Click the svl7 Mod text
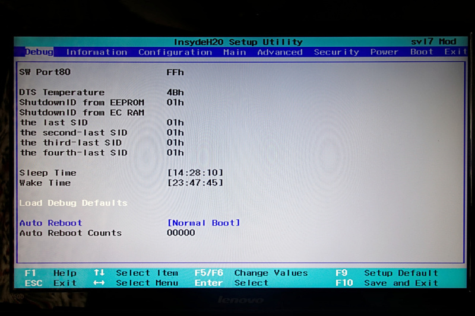The height and width of the screenshot is (316, 475). 433,42
